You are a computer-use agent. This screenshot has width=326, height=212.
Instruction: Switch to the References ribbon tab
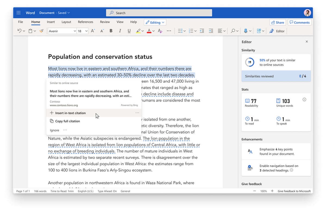[x=86, y=22]
